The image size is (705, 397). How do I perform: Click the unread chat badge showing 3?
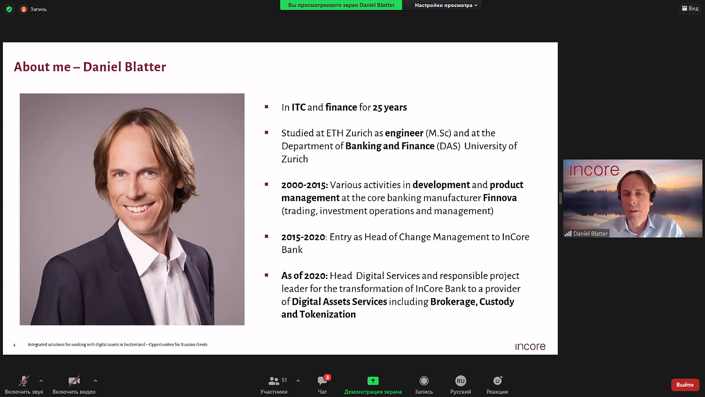tap(327, 377)
